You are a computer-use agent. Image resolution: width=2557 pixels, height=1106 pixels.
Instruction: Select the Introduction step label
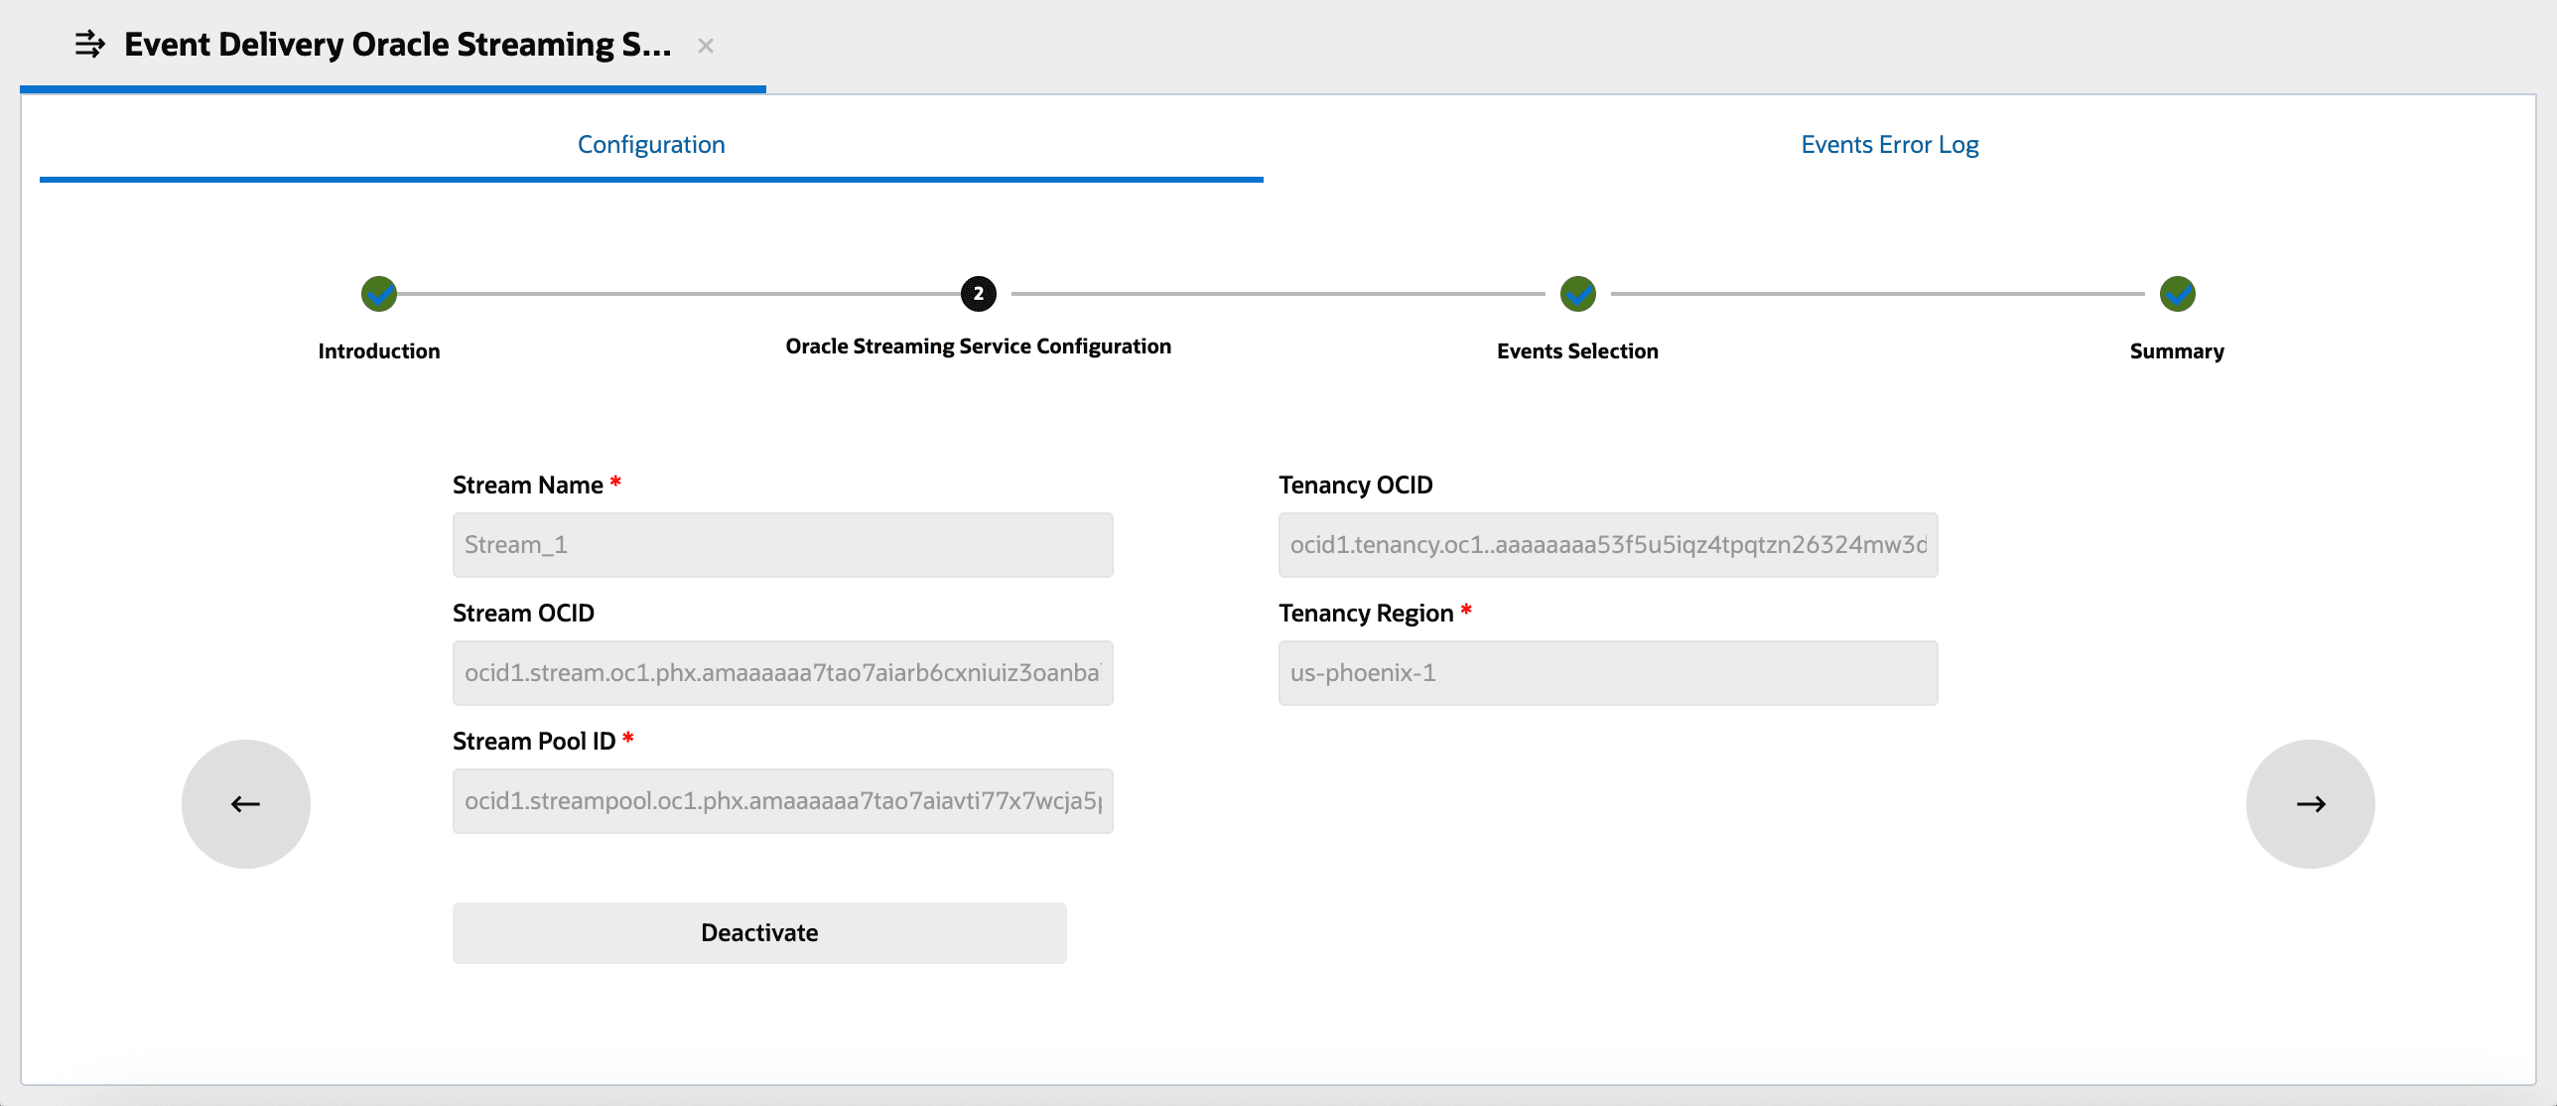378,350
